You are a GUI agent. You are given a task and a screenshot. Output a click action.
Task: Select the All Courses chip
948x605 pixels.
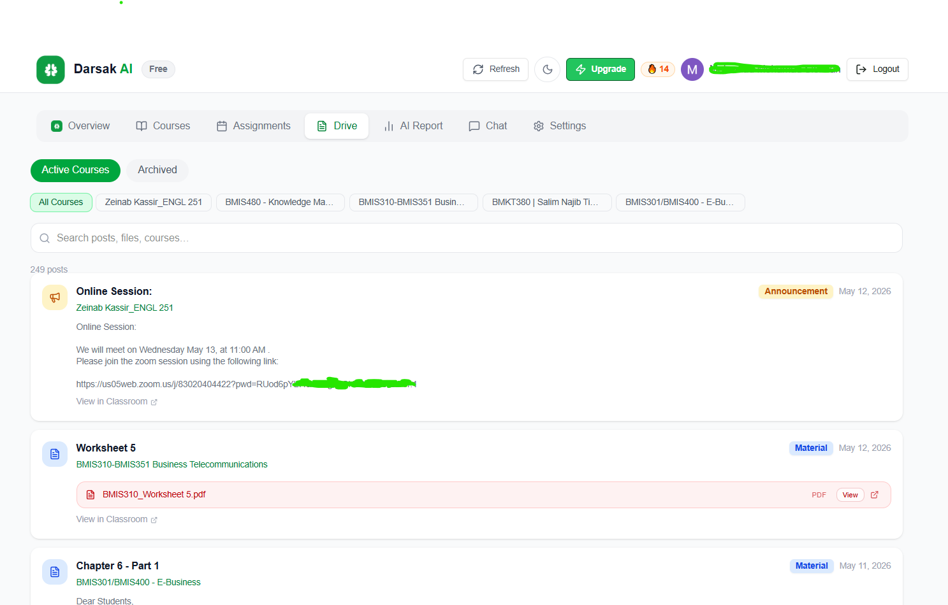(61, 203)
